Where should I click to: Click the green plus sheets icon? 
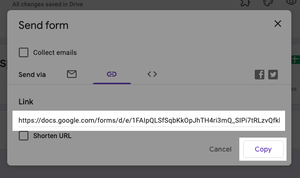[296, 60]
